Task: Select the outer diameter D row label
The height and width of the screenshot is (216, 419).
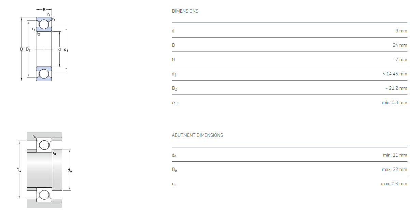Action: 173,45
